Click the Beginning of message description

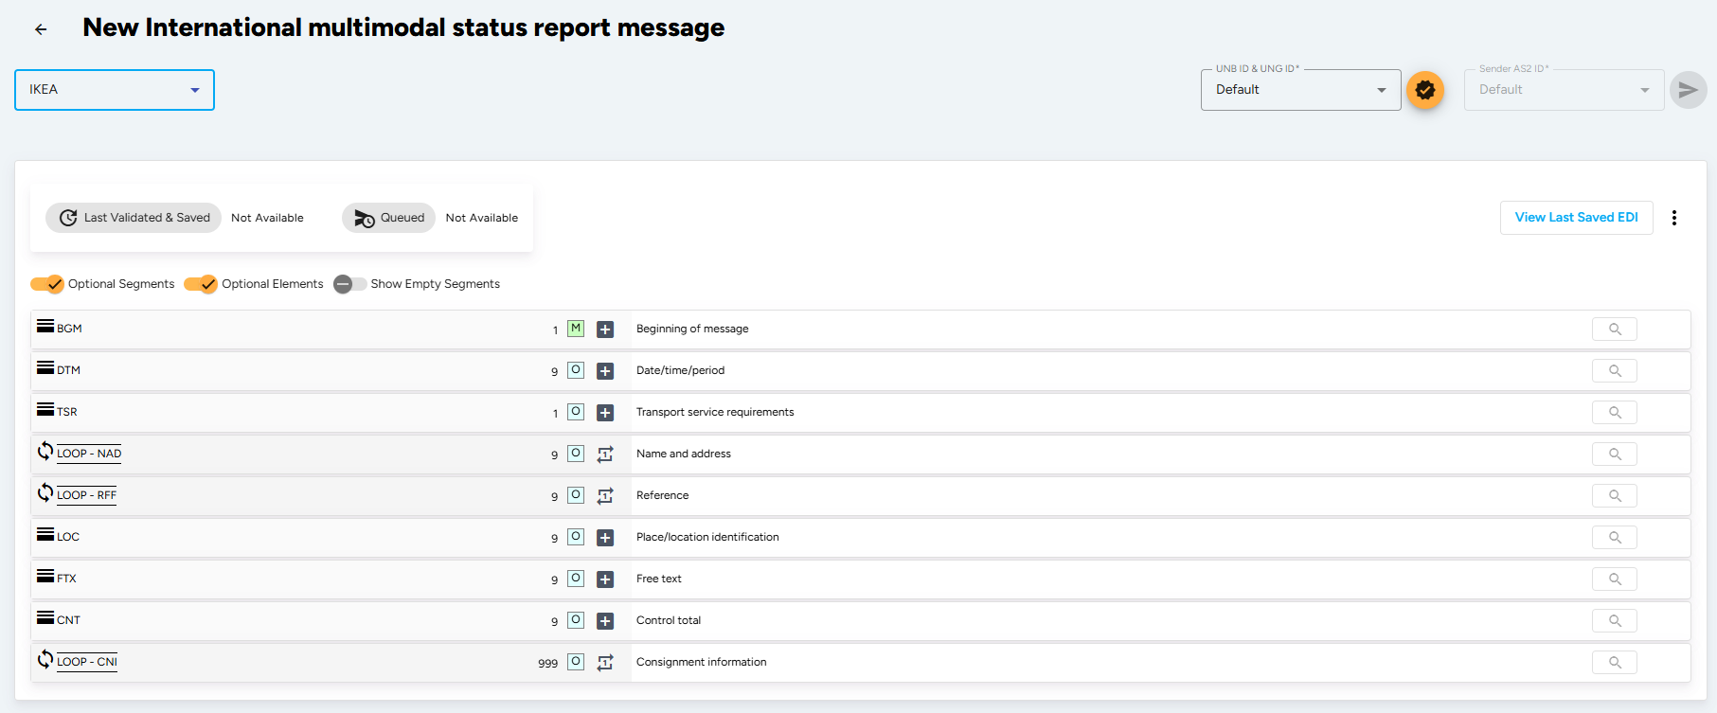click(692, 329)
